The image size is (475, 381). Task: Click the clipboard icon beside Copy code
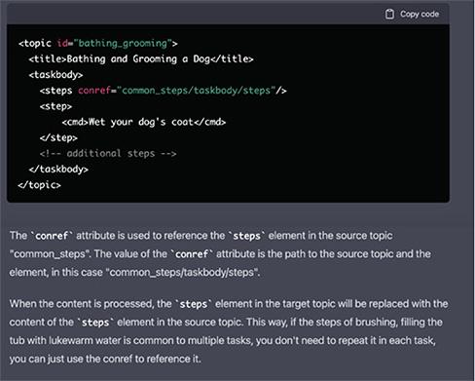(389, 15)
